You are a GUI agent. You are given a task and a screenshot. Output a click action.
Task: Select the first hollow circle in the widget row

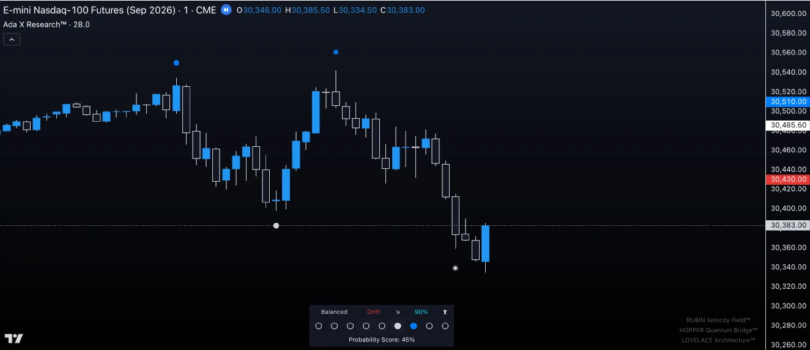(318, 326)
